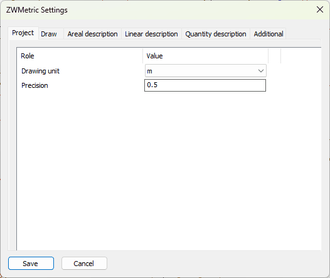Save the ZWMetric settings

click(31, 264)
